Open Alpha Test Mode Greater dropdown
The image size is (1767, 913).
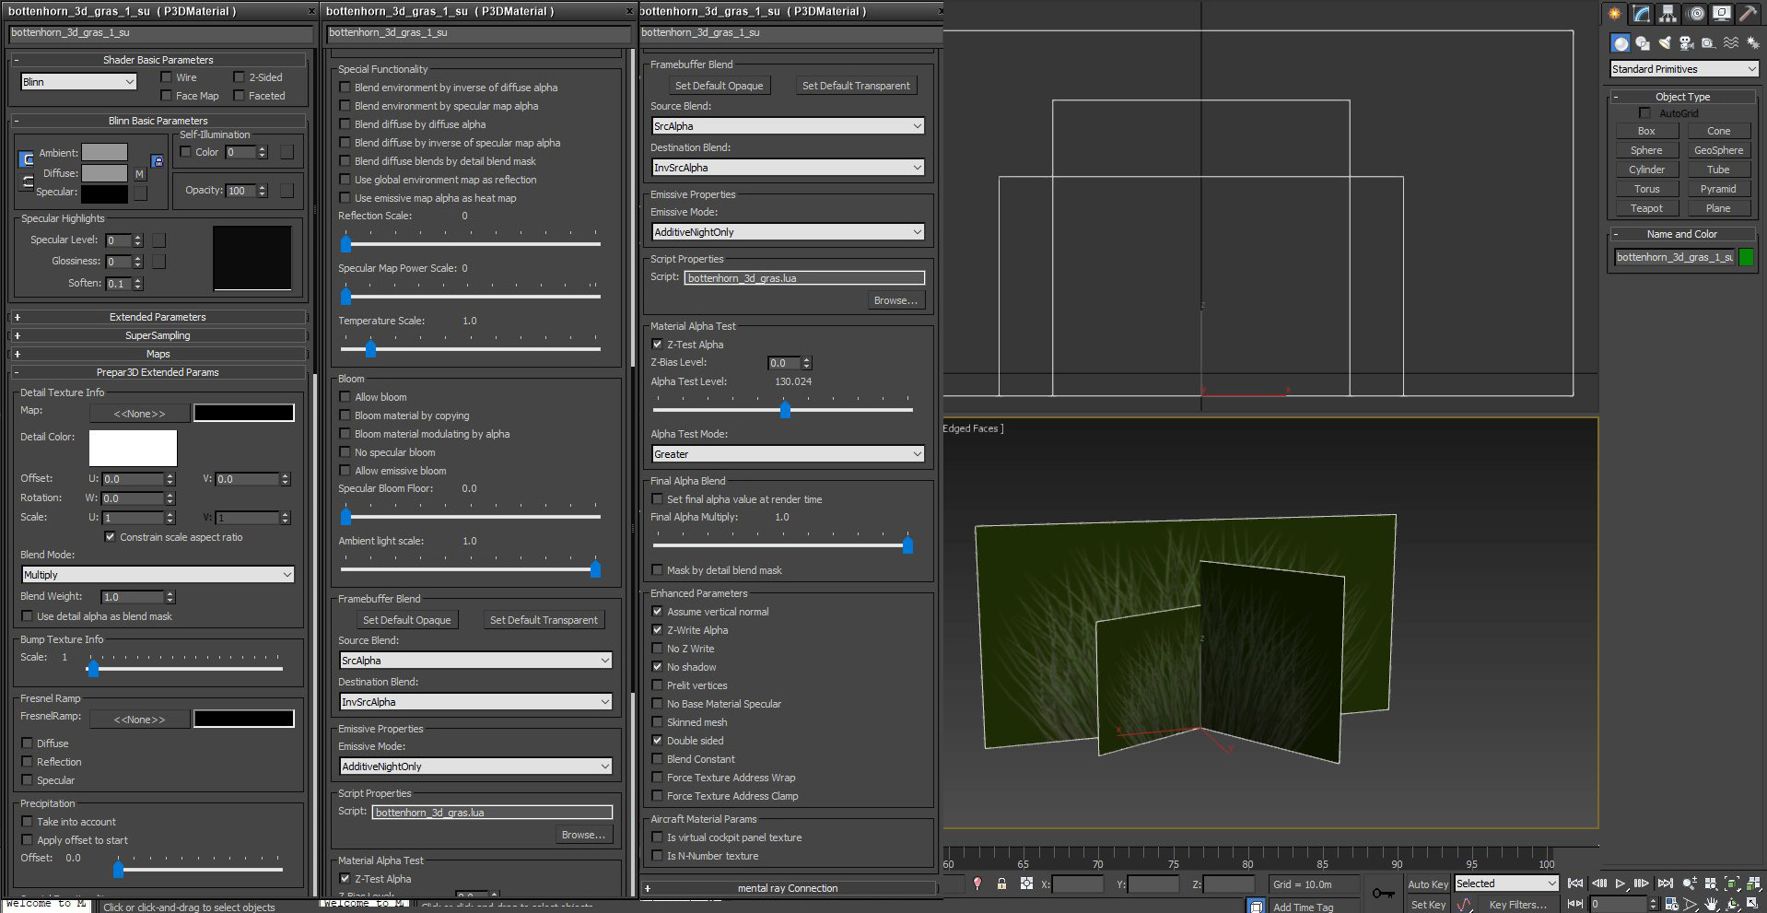(788, 454)
